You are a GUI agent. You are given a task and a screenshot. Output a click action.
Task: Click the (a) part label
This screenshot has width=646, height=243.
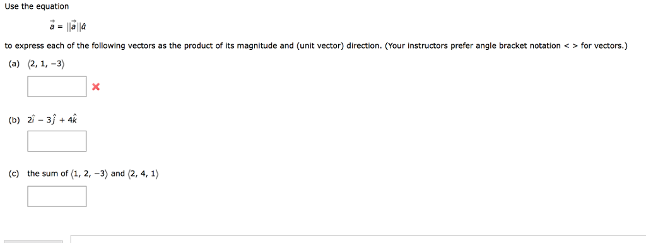(14, 64)
